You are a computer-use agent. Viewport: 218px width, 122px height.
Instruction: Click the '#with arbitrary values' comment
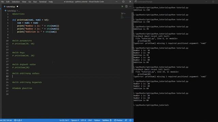coord(26,74)
